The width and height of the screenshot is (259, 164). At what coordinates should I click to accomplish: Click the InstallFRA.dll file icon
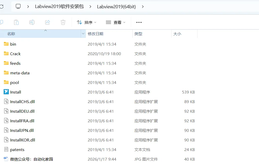click(x=6, y=120)
